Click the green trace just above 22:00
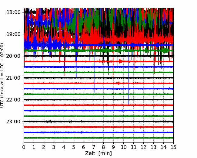This screenshot has height=158, width=197. click(x=98, y=94)
